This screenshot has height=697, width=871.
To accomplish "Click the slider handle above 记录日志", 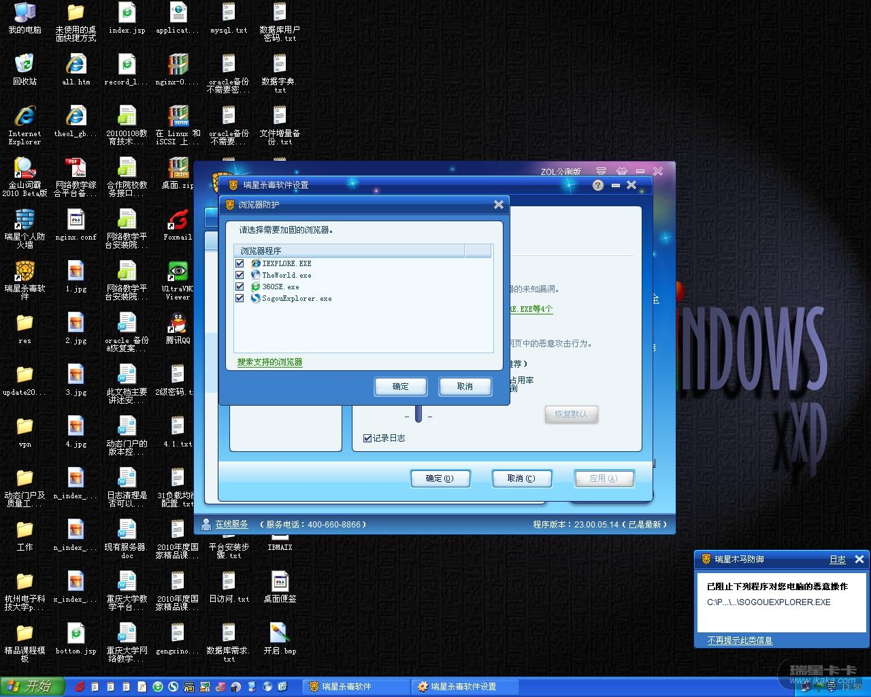I will 418,413.
